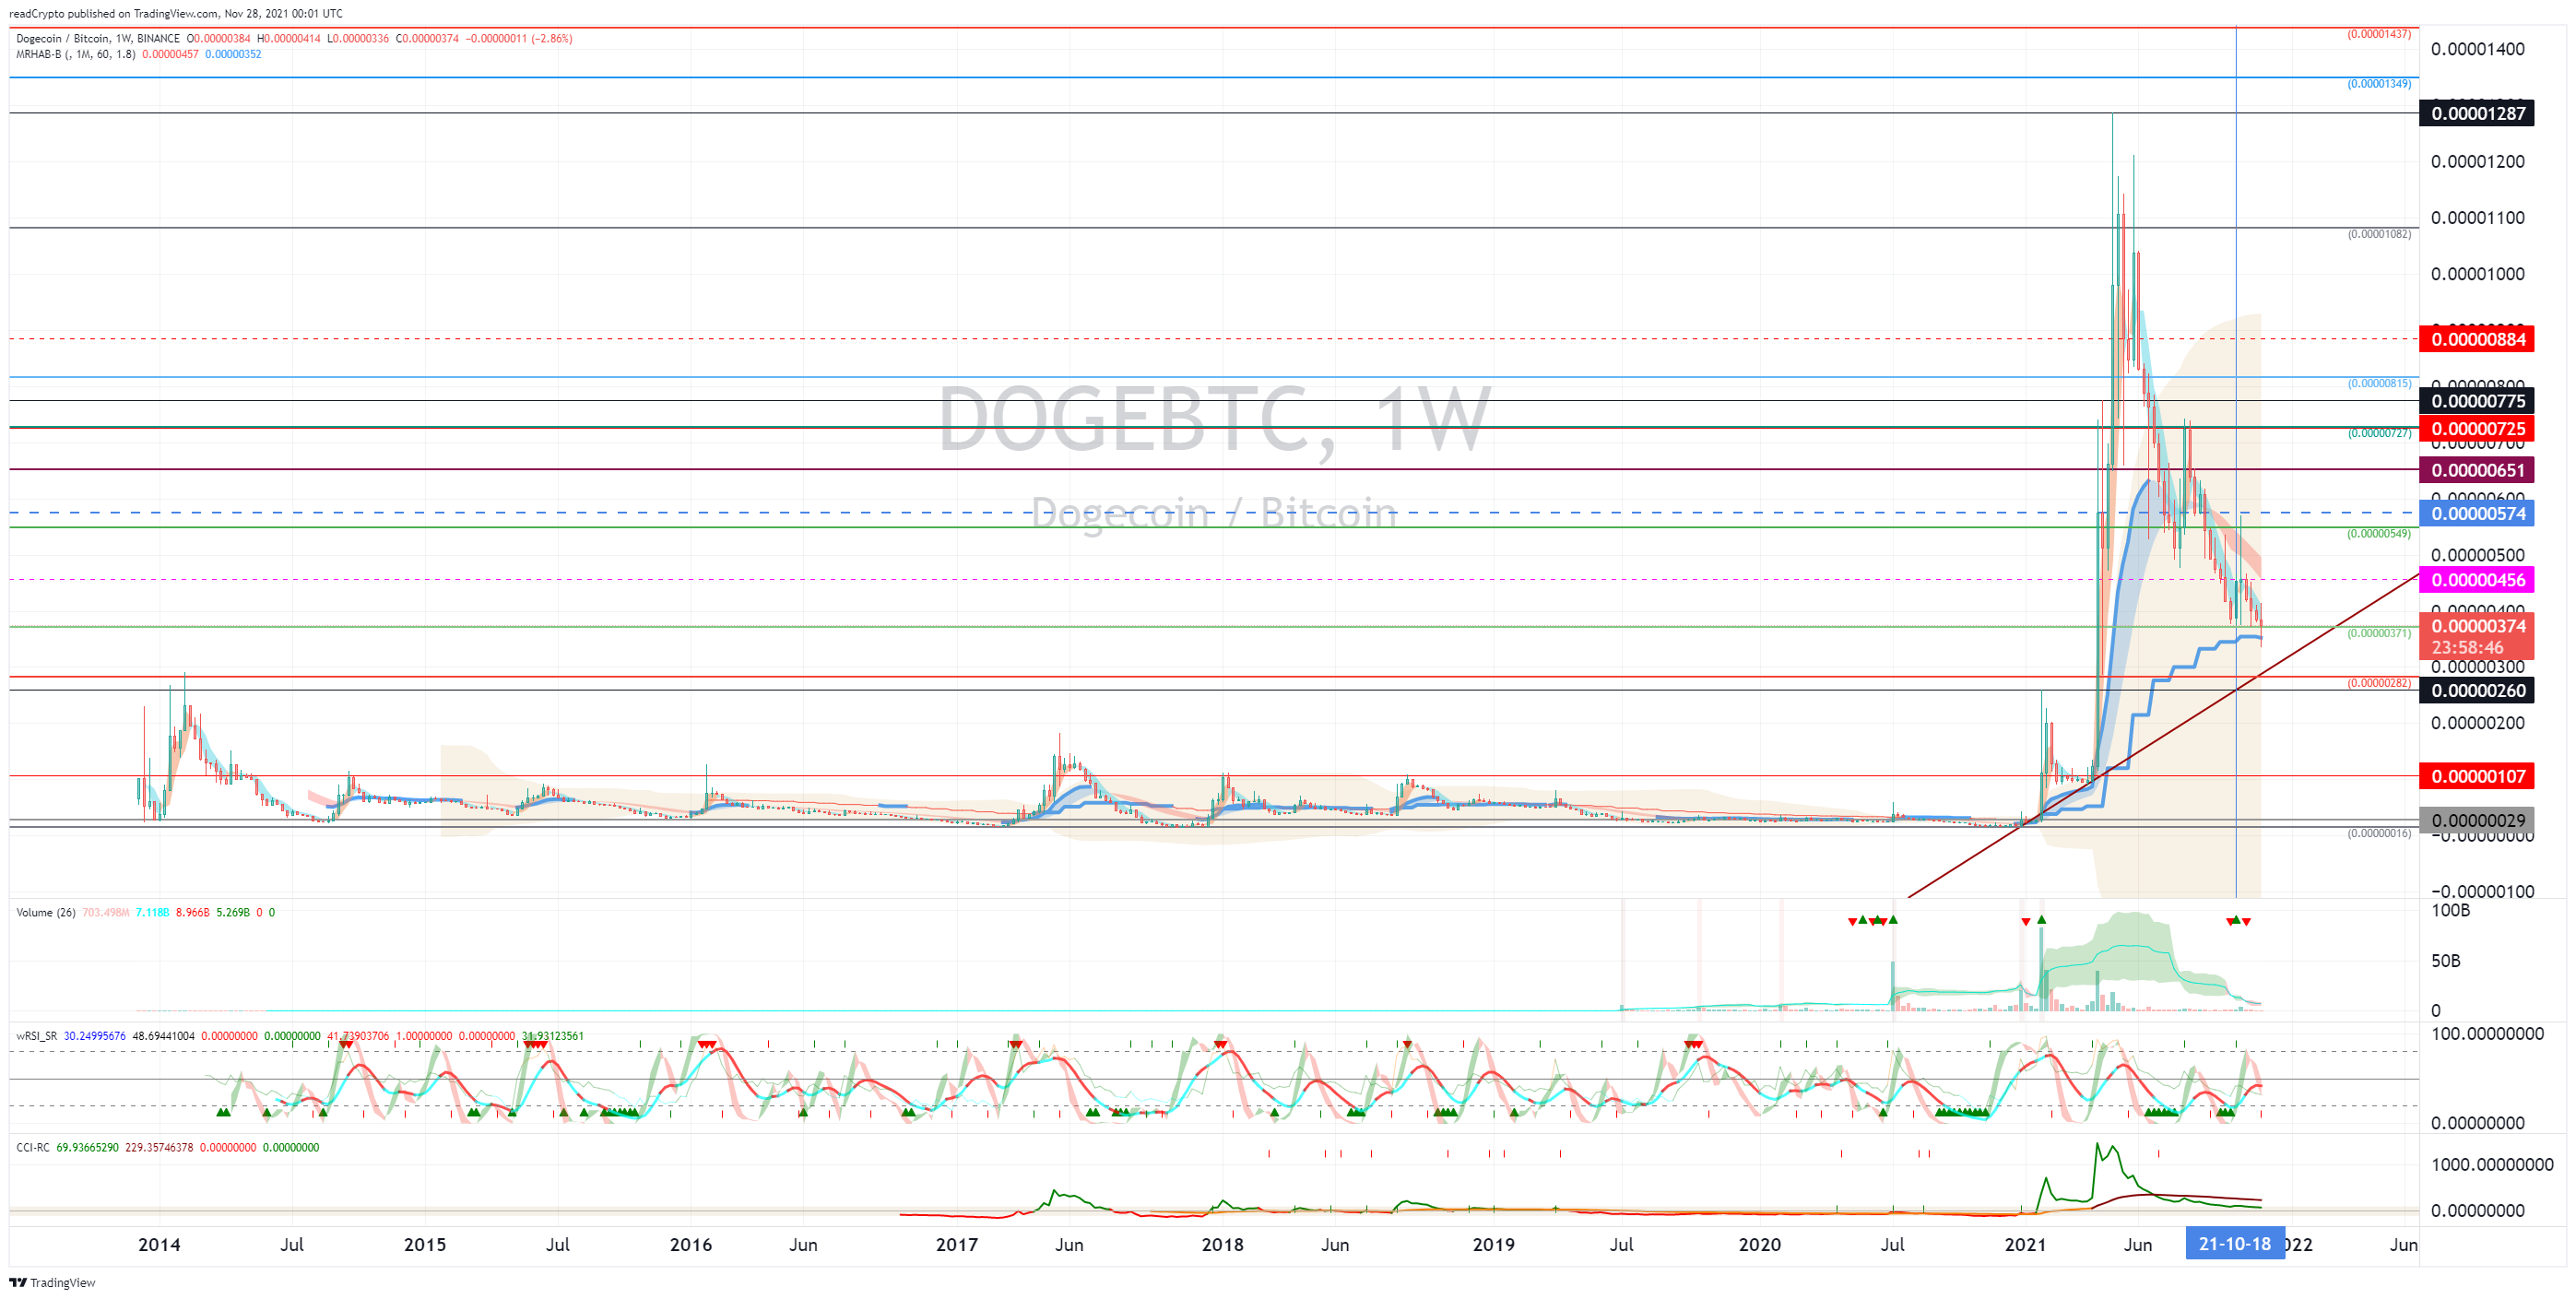Click the 1000.00000000 CCI axis tick
The image size is (2576, 1299).
click(2492, 1165)
